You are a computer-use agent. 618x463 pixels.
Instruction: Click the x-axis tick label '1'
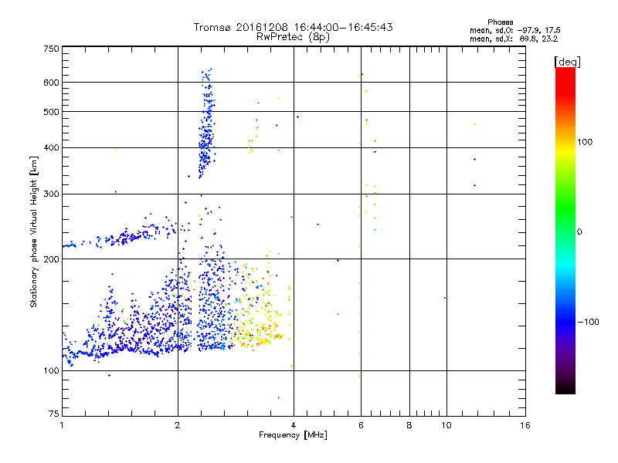point(62,425)
